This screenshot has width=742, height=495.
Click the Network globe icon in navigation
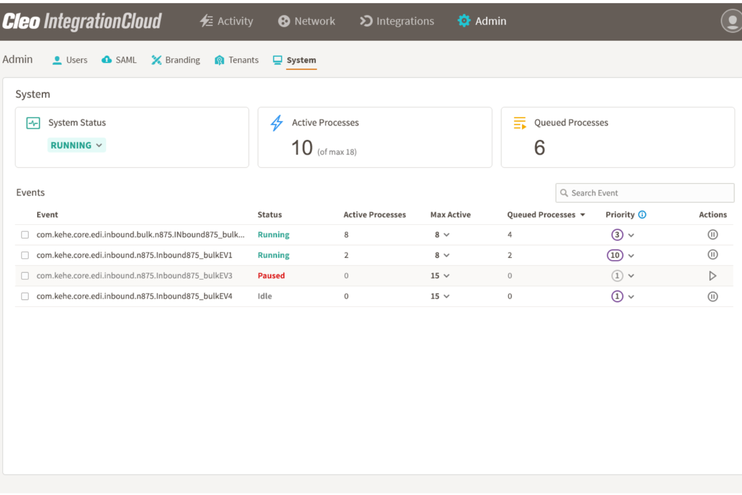(x=284, y=21)
